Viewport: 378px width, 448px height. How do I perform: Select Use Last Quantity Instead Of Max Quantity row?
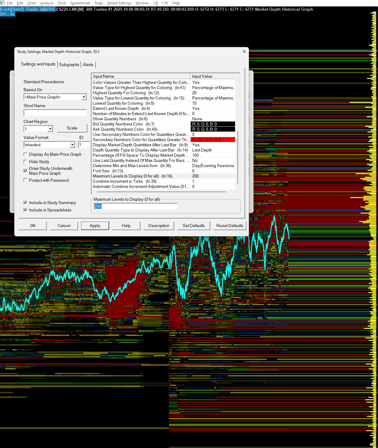(163, 160)
